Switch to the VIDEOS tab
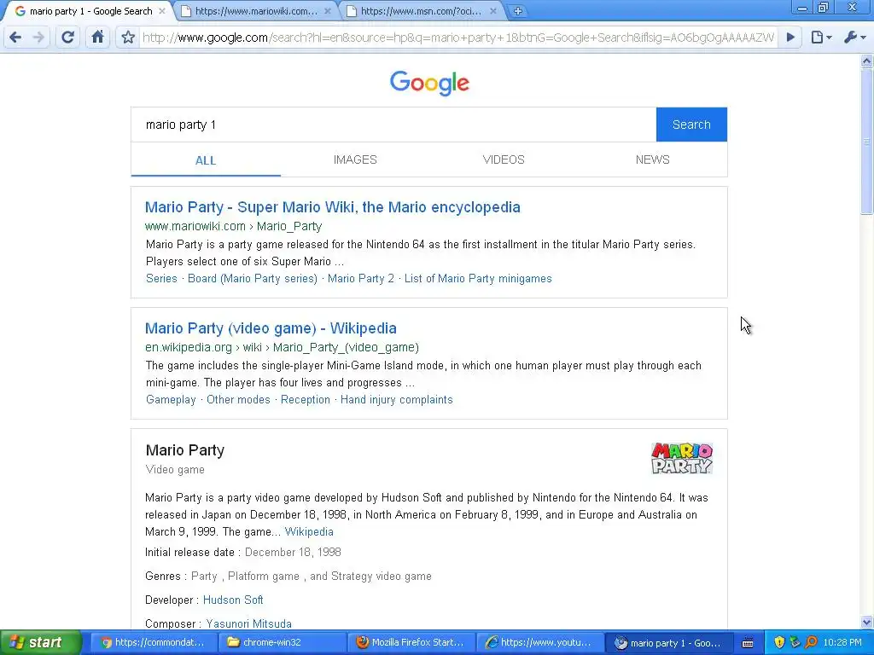Viewport: 874px width, 655px height. 504,159
